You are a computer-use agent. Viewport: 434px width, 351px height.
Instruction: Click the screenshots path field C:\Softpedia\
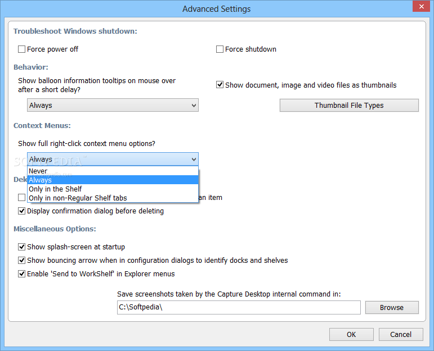(x=239, y=307)
